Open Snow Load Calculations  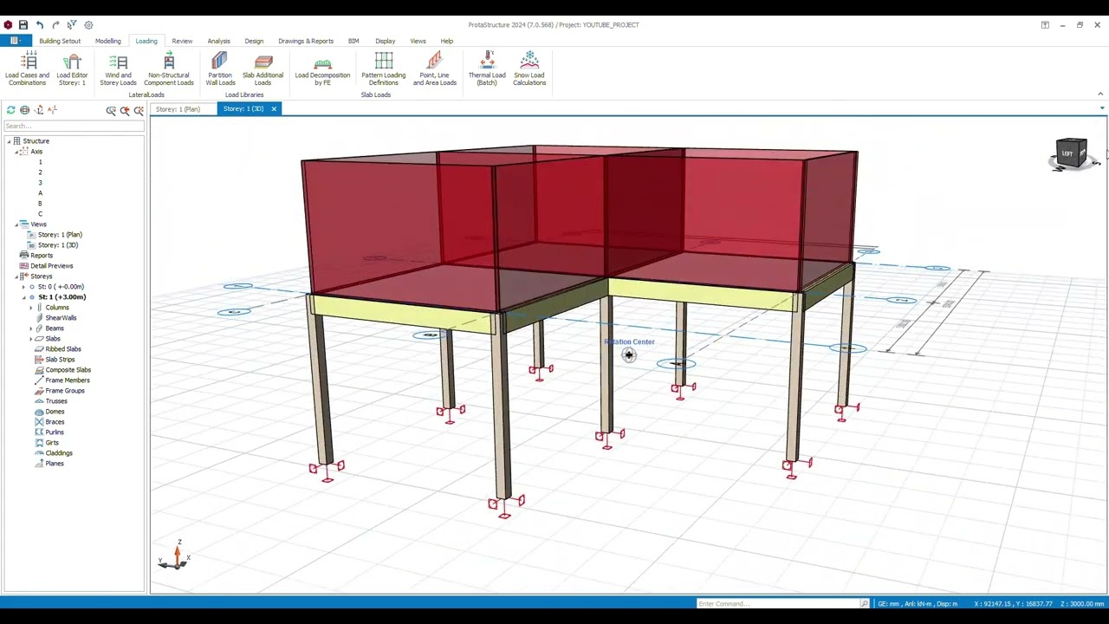(529, 69)
